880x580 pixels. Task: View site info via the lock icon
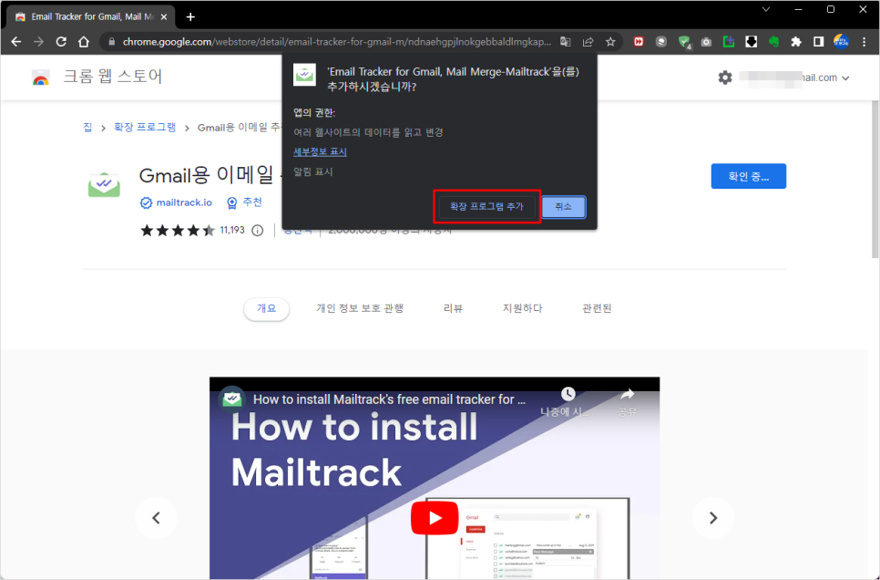111,42
